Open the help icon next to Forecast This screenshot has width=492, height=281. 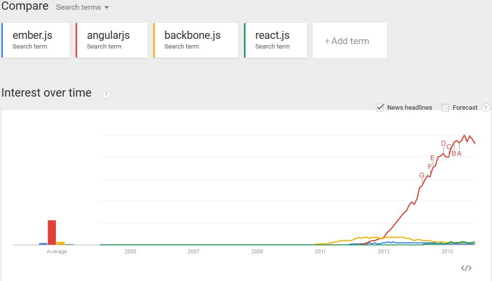click(x=486, y=107)
